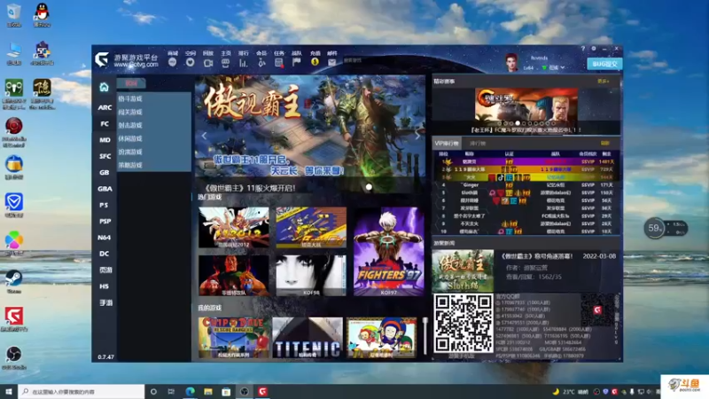
Task: Click the platform logo at top-left
Action: click(x=102, y=59)
